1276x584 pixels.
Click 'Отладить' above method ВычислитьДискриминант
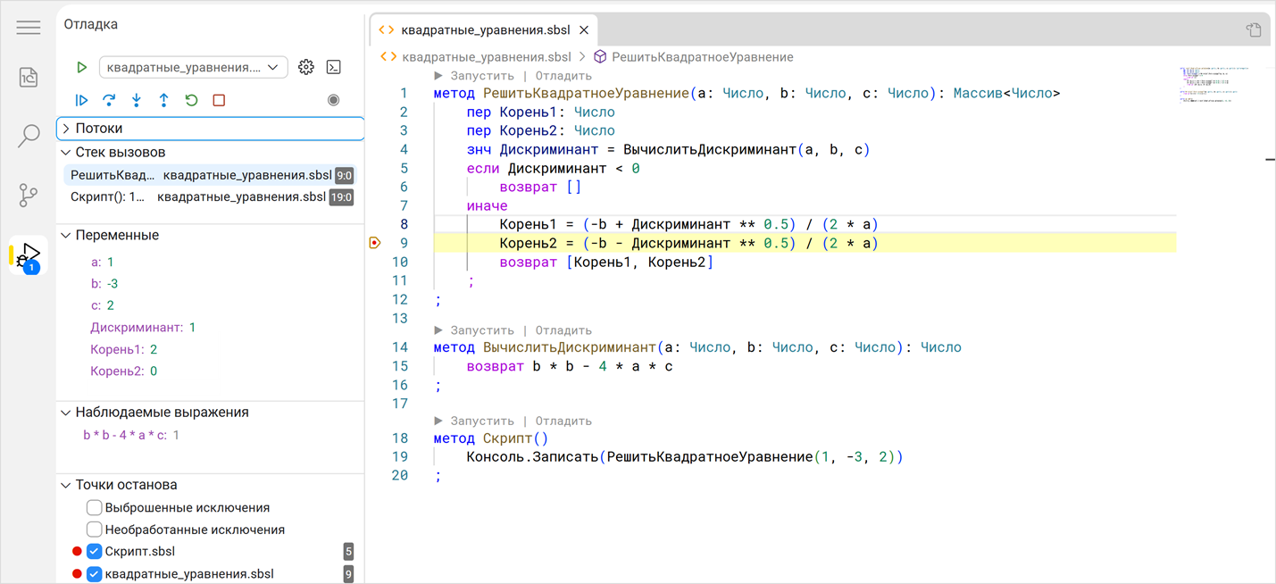[x=563, y=330]
